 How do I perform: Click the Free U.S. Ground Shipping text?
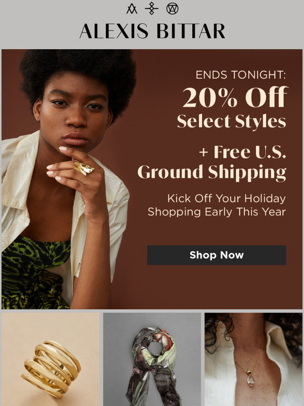pyautogui.click(x=212, y=162)
